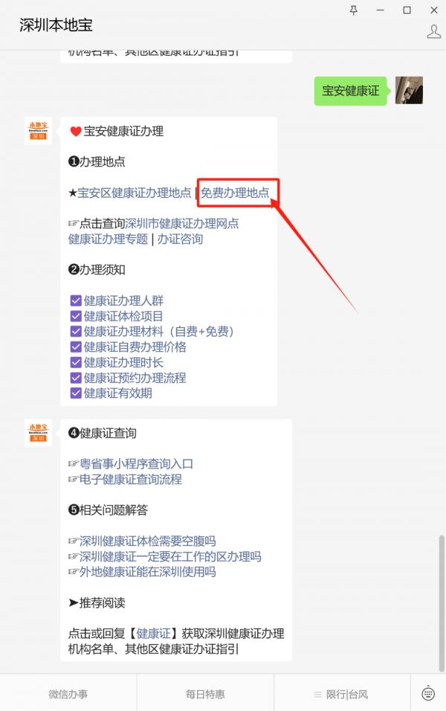Expand the 限行|台风 menu

(342, 694)
